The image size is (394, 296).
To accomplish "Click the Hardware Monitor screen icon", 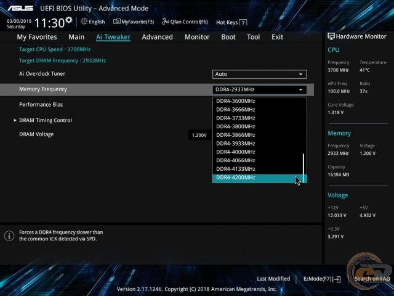I will click(331, 36).
